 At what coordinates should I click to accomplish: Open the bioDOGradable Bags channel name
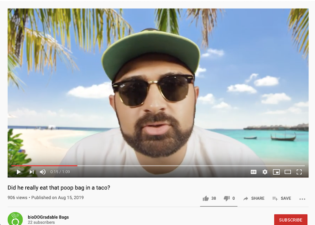click(x=48, y=217)
